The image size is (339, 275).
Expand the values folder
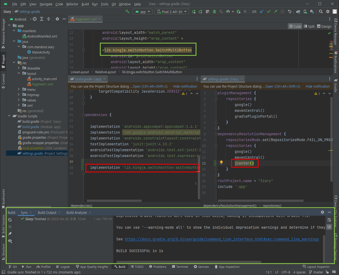[19, 100]
